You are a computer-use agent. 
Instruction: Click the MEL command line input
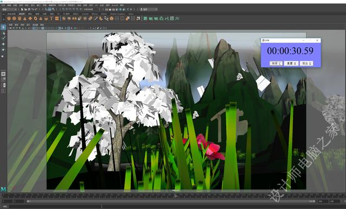(55, 207)
